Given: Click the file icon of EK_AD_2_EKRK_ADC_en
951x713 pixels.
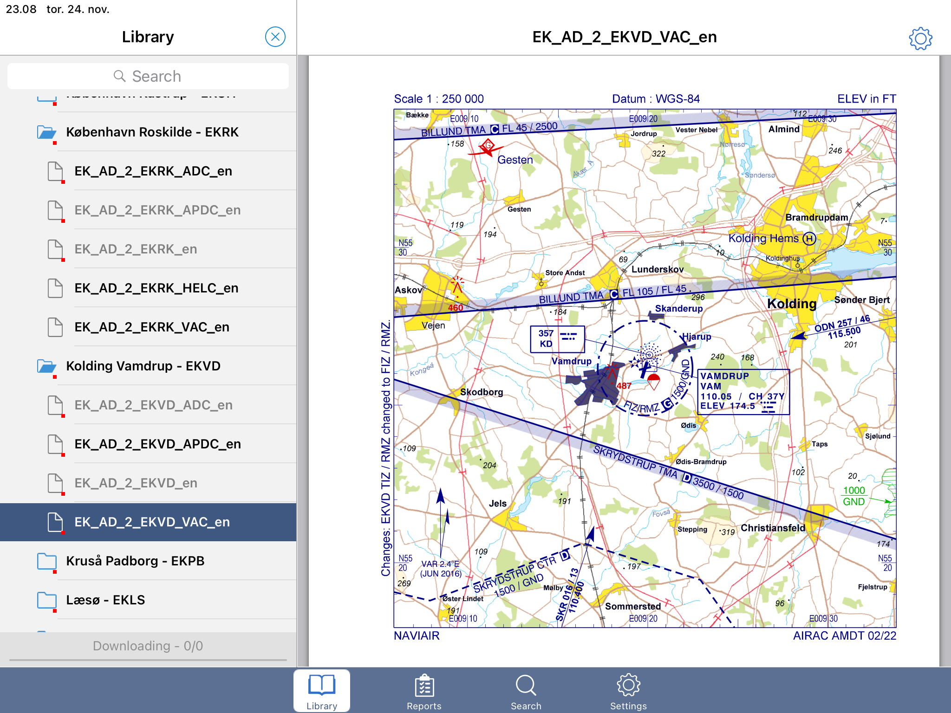Looking at the screenshot, I should [x=55, y=171].
